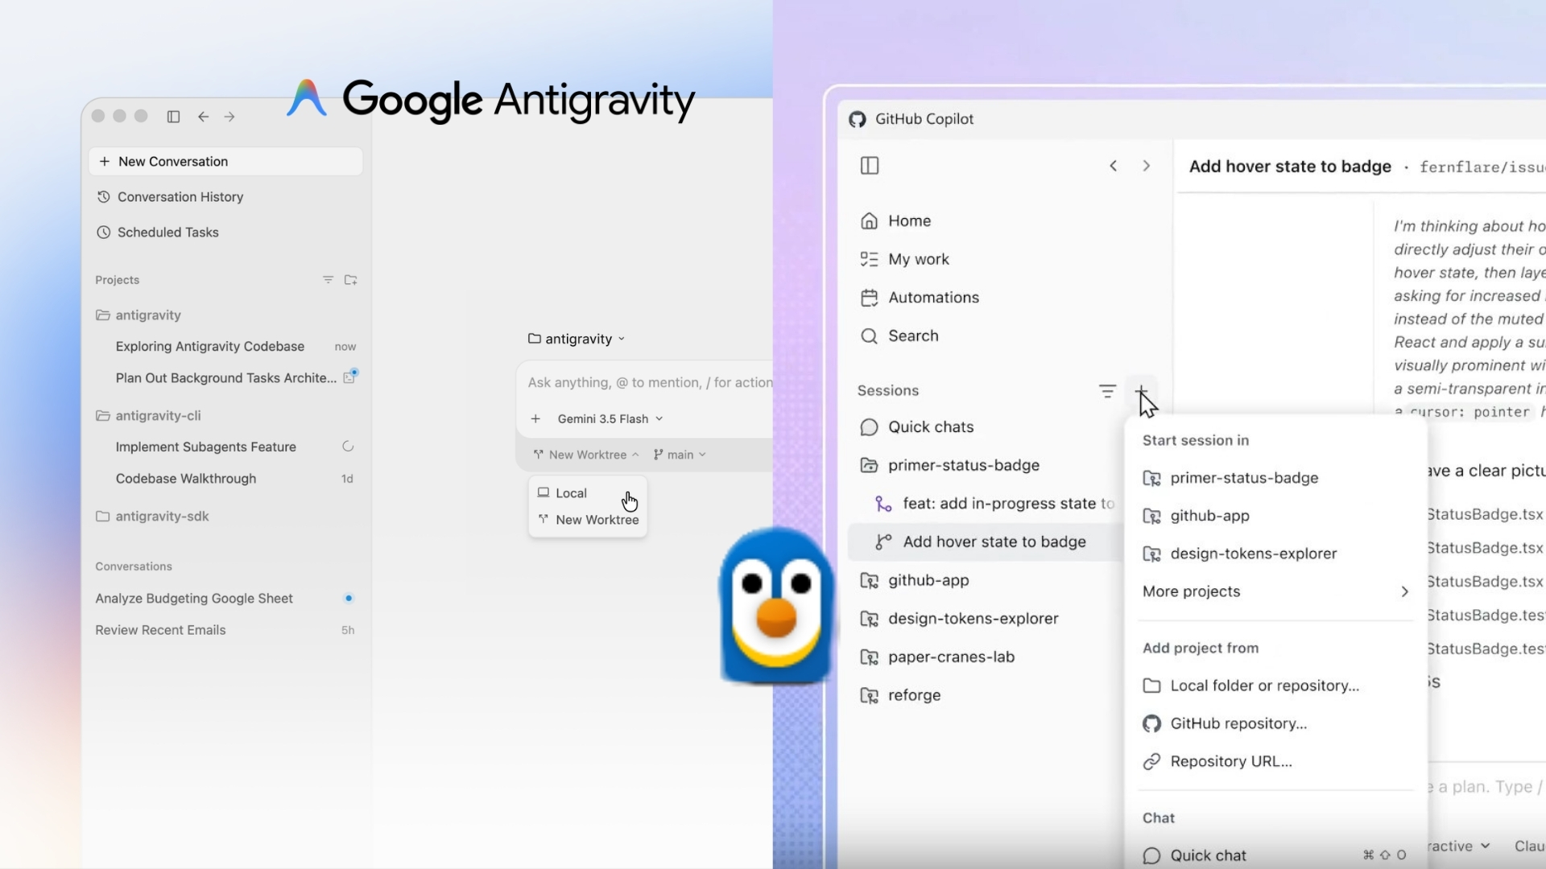This screenshot has width=1546, height=869.
Task: Start a New Conversation
Action: pyautogui.click(x=225, y=162)
